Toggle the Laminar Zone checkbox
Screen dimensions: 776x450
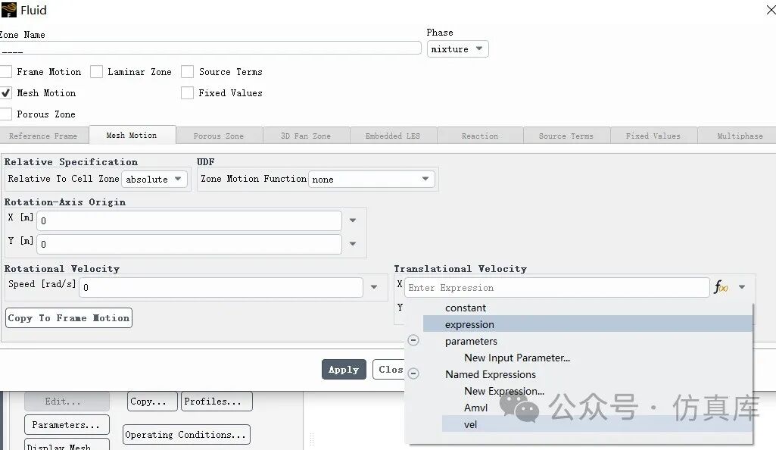pos(96,72)
